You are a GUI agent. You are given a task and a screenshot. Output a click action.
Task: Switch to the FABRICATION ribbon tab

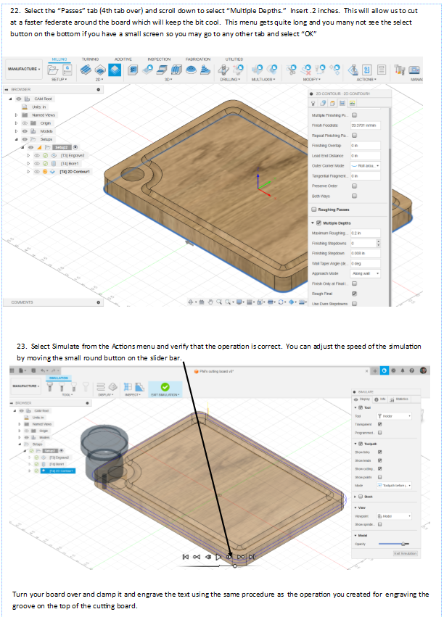(198, 59)
